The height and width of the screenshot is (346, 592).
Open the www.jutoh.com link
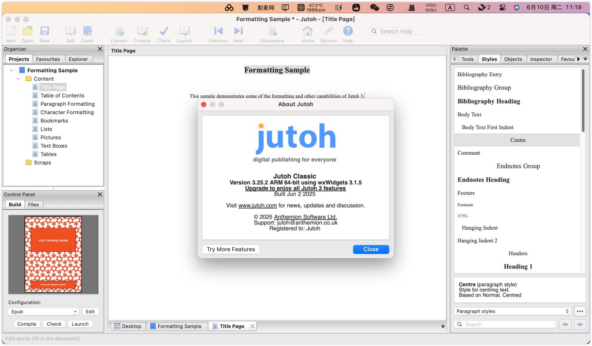[x=257, y=205]
